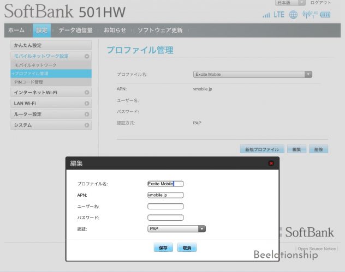The width and height of the screenshot is (345, 272).
Task: Go to the ホーム tab
Action: (16, 30)
